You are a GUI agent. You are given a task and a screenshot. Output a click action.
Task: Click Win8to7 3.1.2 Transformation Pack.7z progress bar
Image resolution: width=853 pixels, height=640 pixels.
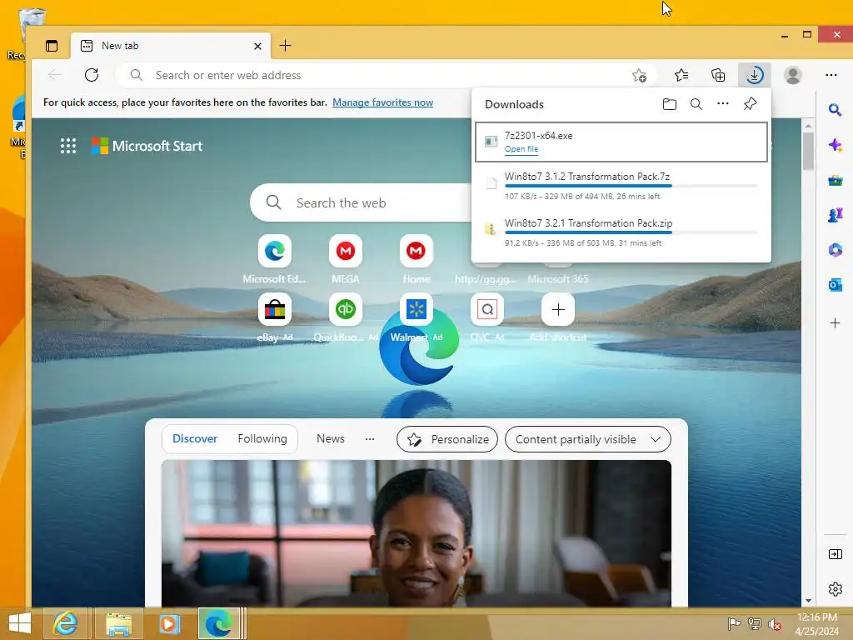click(631, 186)
